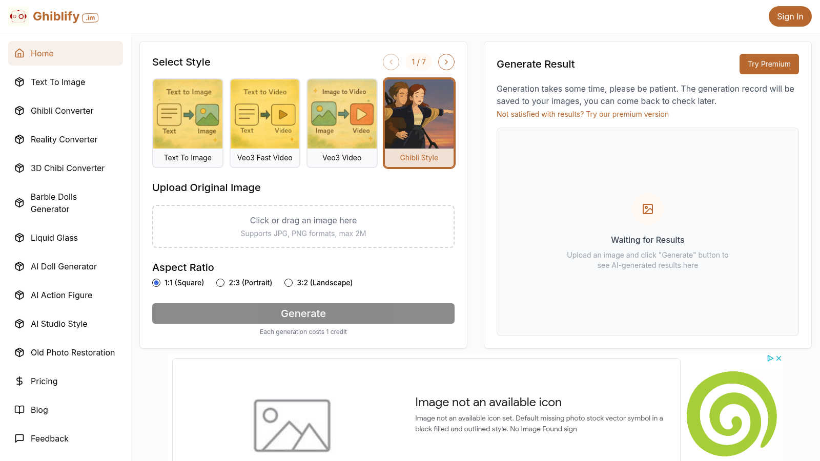Image resolution: width=820 pixels, height=461 pixels.
Task: Select the 3D Chibi Converter
Action: 68,168
